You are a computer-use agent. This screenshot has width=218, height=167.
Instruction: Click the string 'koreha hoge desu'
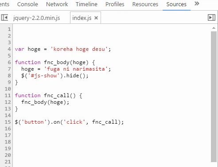pos(79,49)
